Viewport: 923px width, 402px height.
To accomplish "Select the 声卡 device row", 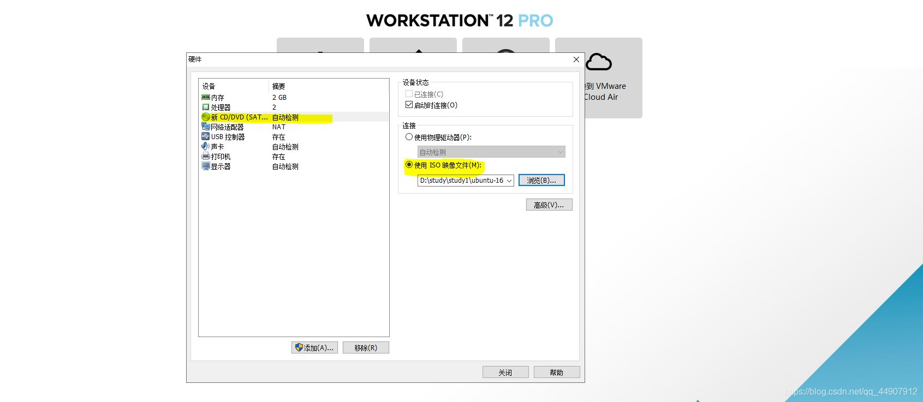I will click(294, 147).
